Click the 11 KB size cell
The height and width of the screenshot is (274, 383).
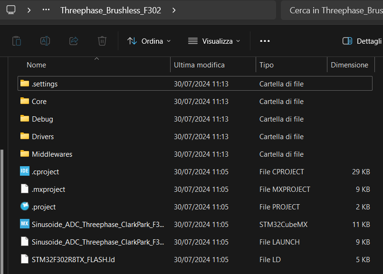pos(361,225)
